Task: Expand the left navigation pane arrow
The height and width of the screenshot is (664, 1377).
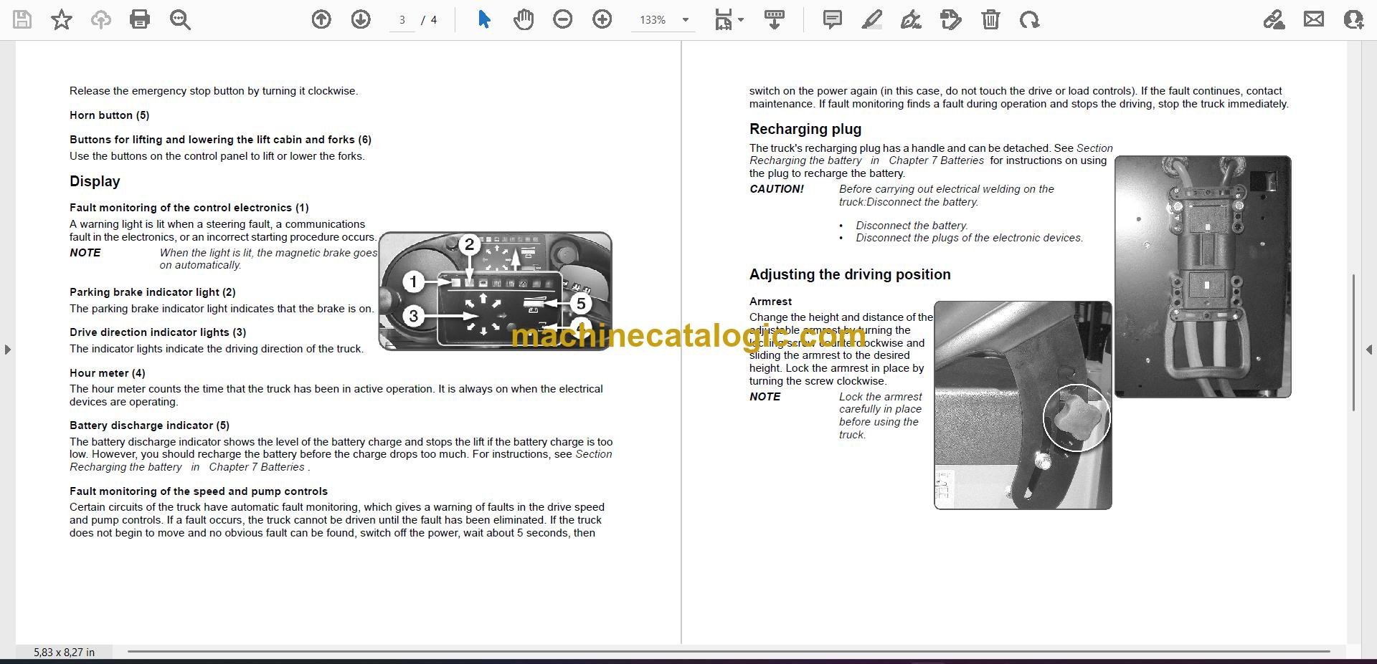Action: click(7, 350)
